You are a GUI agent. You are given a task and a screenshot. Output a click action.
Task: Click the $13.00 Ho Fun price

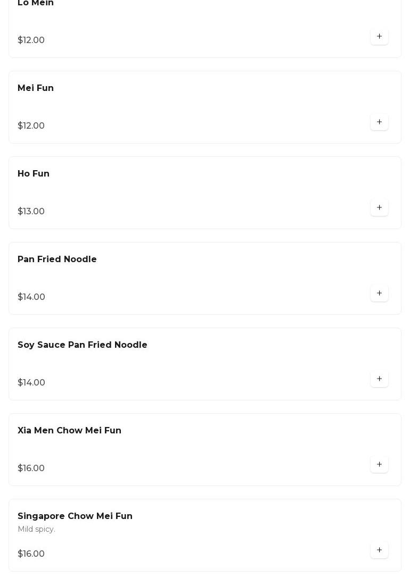31,212
